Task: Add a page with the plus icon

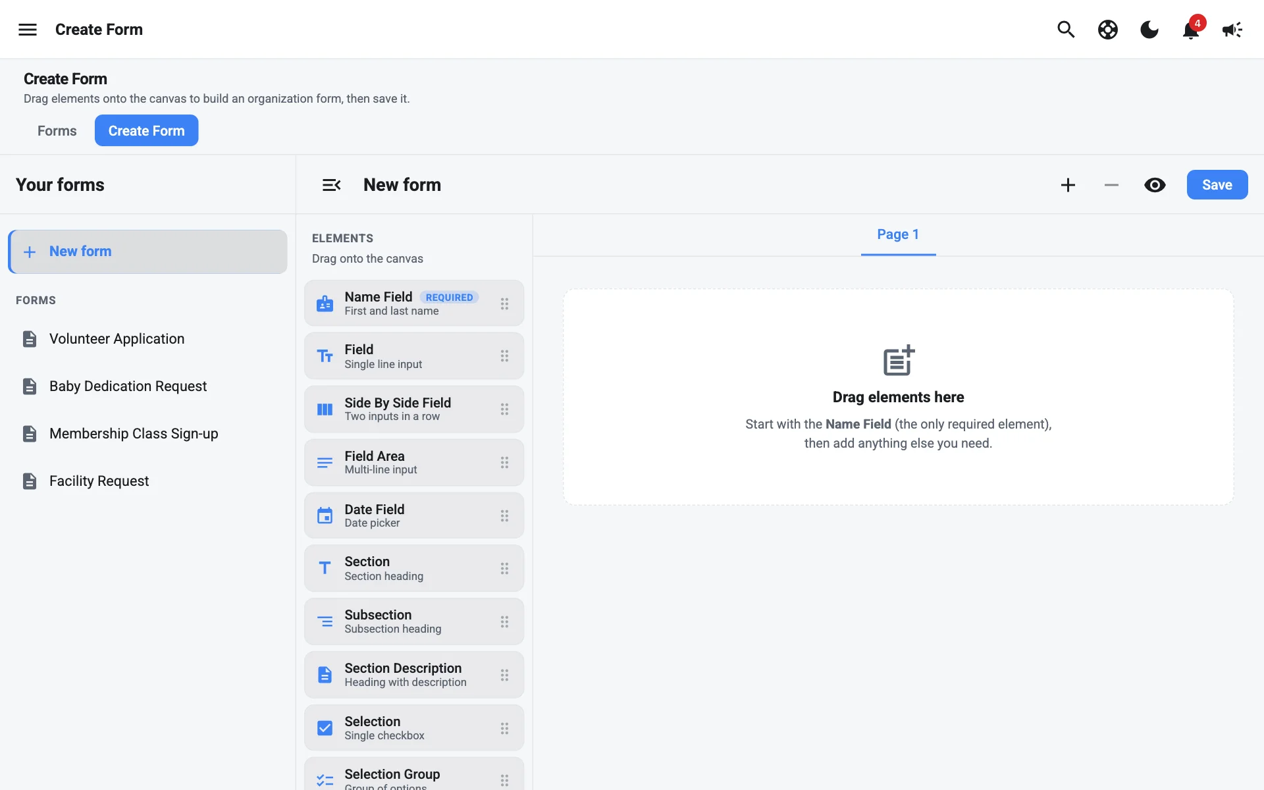Action: (1068, 185)
